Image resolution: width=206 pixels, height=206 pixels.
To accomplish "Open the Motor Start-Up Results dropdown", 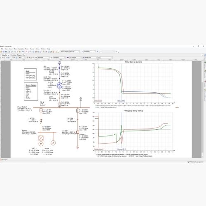I will pyautogui.click(x=70, y=51).
